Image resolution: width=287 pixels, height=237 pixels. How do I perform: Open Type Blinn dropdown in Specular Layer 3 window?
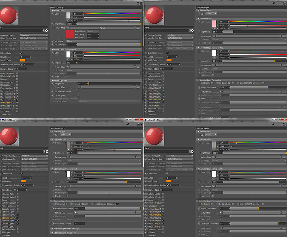pyautogui.click(x=211, y=135)
